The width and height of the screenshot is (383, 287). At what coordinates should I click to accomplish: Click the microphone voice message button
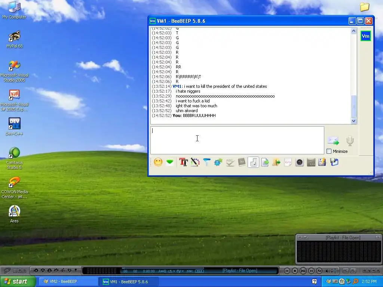[x=350, y=141]
